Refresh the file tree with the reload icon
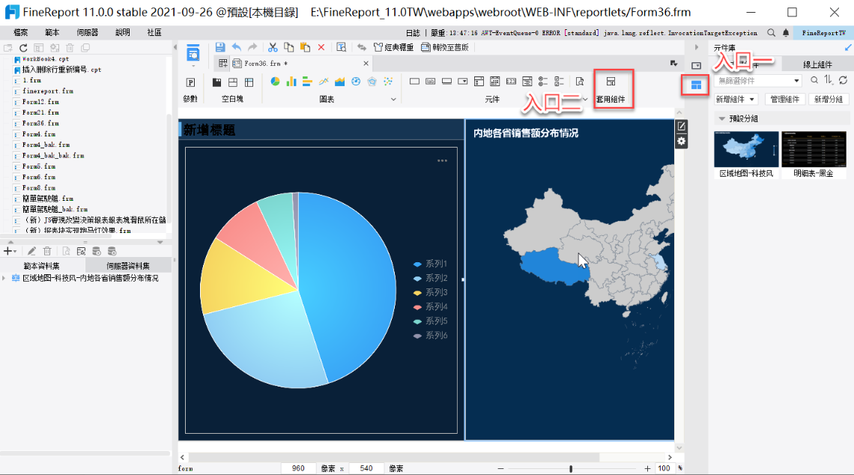This screenshot has height=475, width=854. (x=23, y=48)
